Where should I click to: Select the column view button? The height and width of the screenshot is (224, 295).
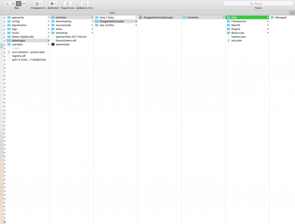click(18, 3)
